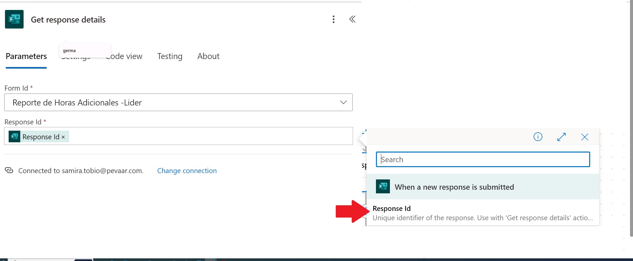This screenshot has height=261, width=633.
Task: Click the Microsoft Forms icon beside the action title
Action: [14, 19]
